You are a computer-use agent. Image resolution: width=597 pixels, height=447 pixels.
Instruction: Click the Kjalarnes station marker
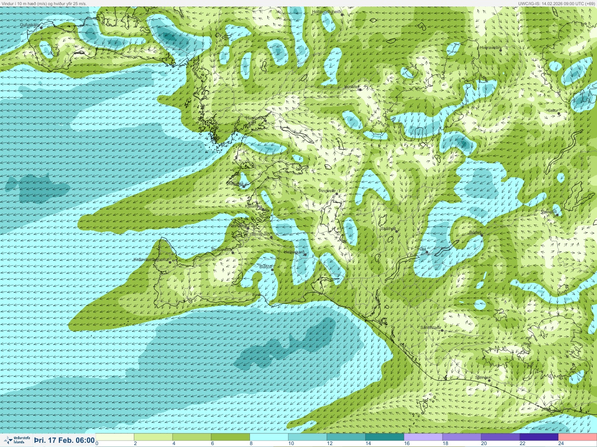click(x=264, y=210)
